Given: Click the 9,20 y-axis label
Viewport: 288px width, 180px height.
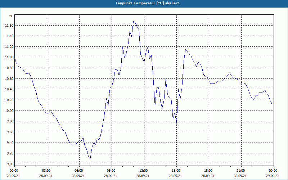Looking at the screenshot, I should (x=10, y=153).
